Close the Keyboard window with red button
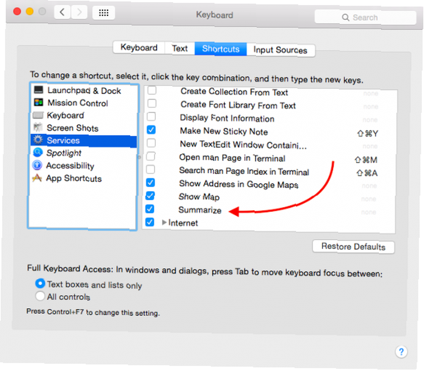The height and width of the screenshot is (371, 424). click(17, 11)
